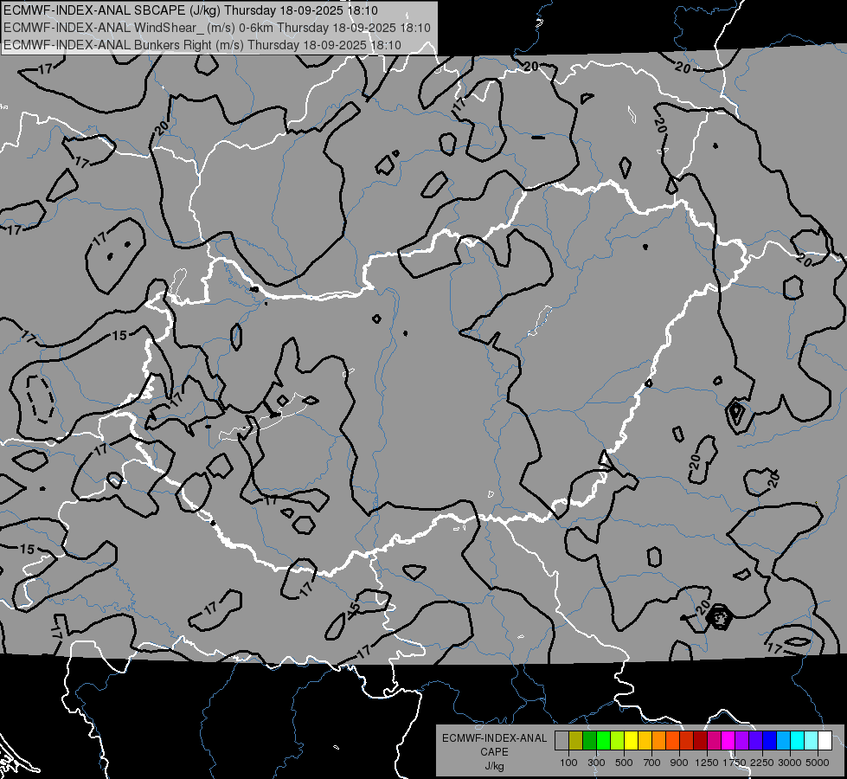
Task: Select the pure blue swatch right of 2250
Action: tap(770, 741)
